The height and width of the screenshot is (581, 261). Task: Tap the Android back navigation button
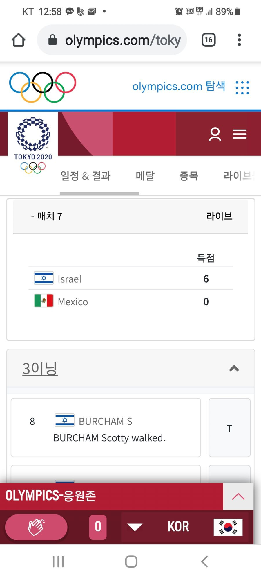point(204,562)
